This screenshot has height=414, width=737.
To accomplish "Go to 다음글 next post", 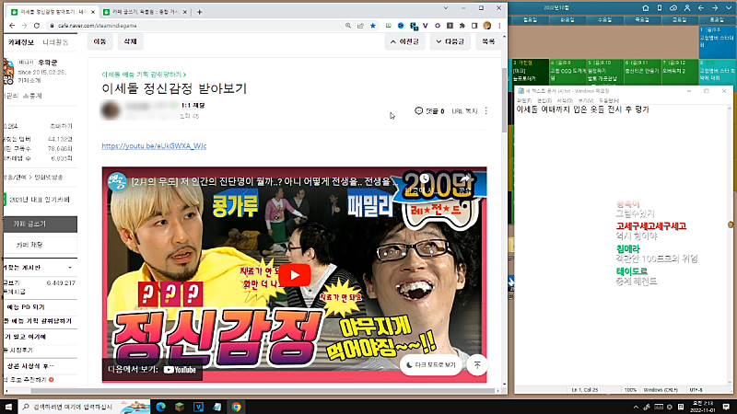I will [450, 42].
